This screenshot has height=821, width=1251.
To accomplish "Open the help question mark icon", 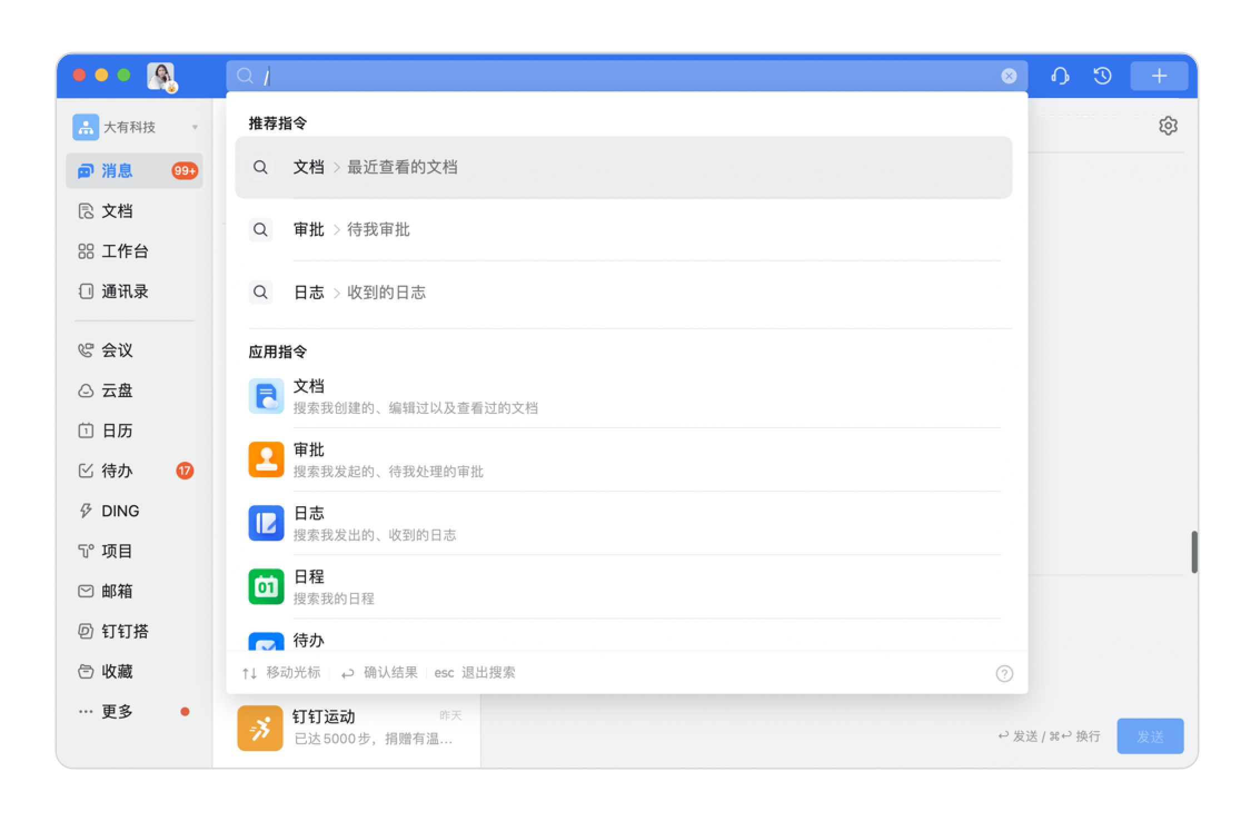I will (1004, 674).
